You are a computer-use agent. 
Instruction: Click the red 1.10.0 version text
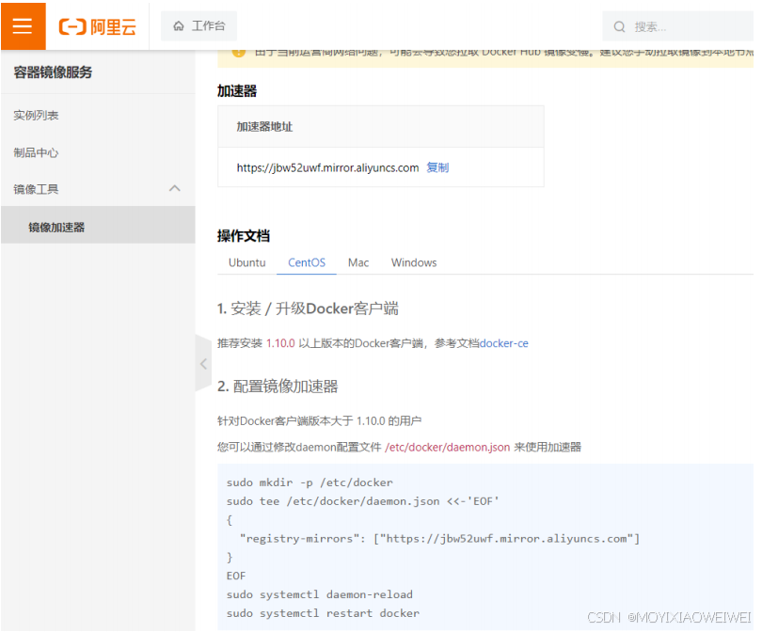pyautogui.click(x=280, y=343)
